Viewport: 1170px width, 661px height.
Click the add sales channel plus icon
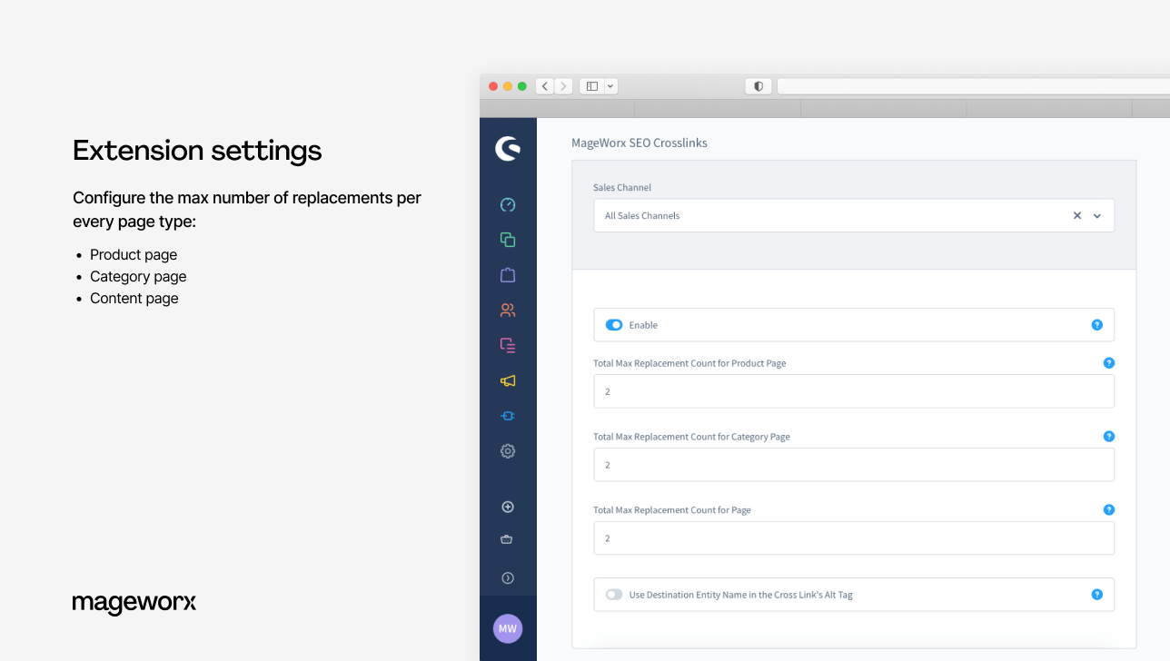pos(508,507)
